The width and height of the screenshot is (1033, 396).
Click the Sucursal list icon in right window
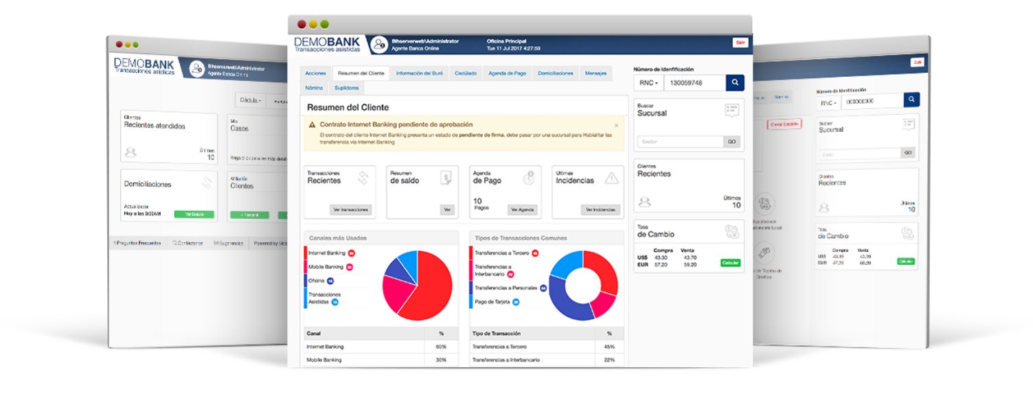[x=908, y=124]
